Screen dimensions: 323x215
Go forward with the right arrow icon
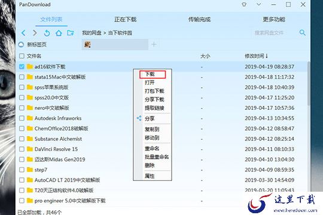[x=35, y=33]
